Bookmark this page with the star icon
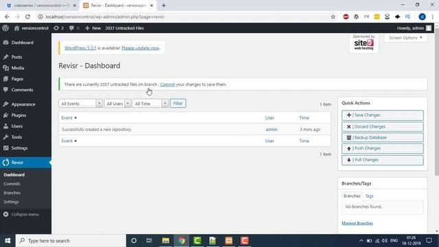Screen dimensions: 439x247 click(x=333, y=16)
